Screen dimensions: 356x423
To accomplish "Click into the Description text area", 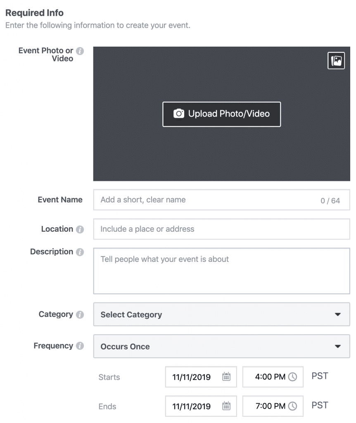I will click(x=222, y=271).
